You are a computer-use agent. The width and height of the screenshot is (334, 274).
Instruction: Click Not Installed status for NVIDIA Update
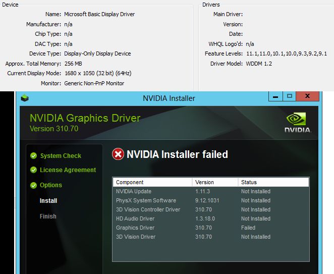[x=256, y=191]
